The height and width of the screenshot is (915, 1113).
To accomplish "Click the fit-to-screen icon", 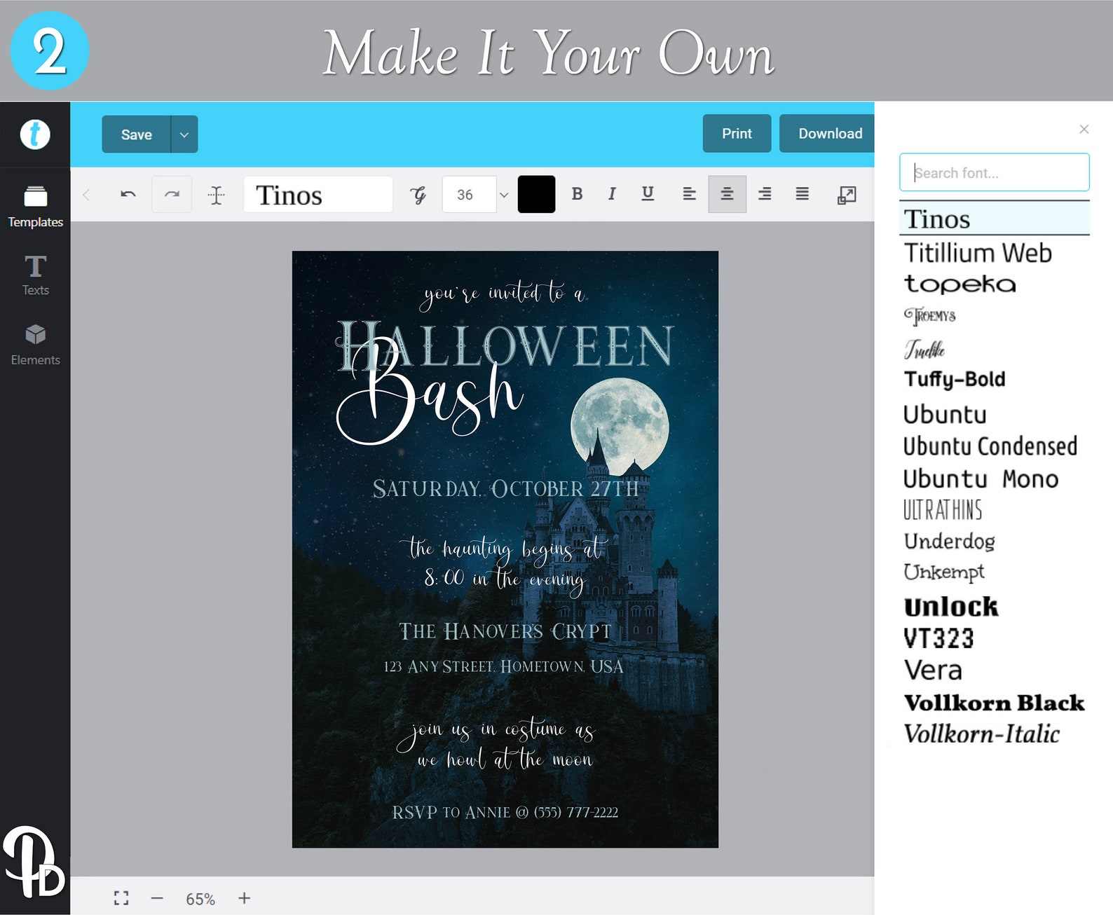I will point(121,898).
